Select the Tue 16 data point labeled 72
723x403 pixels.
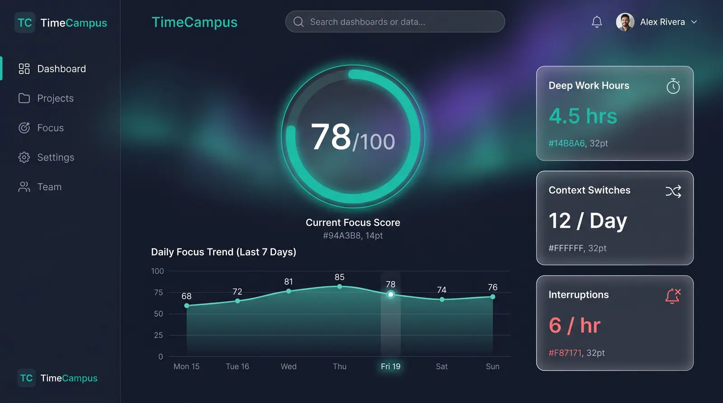238,301
